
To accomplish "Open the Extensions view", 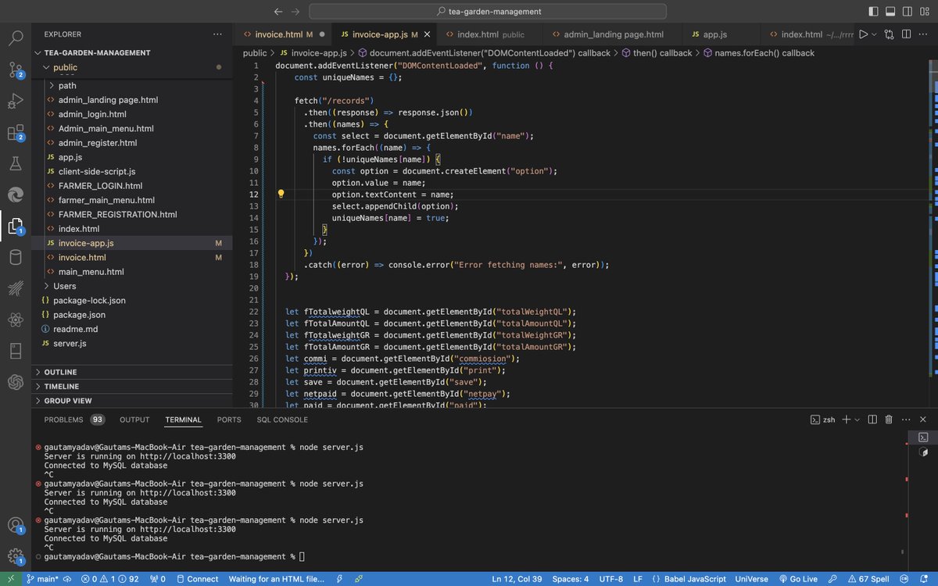I will pos(16,133).
